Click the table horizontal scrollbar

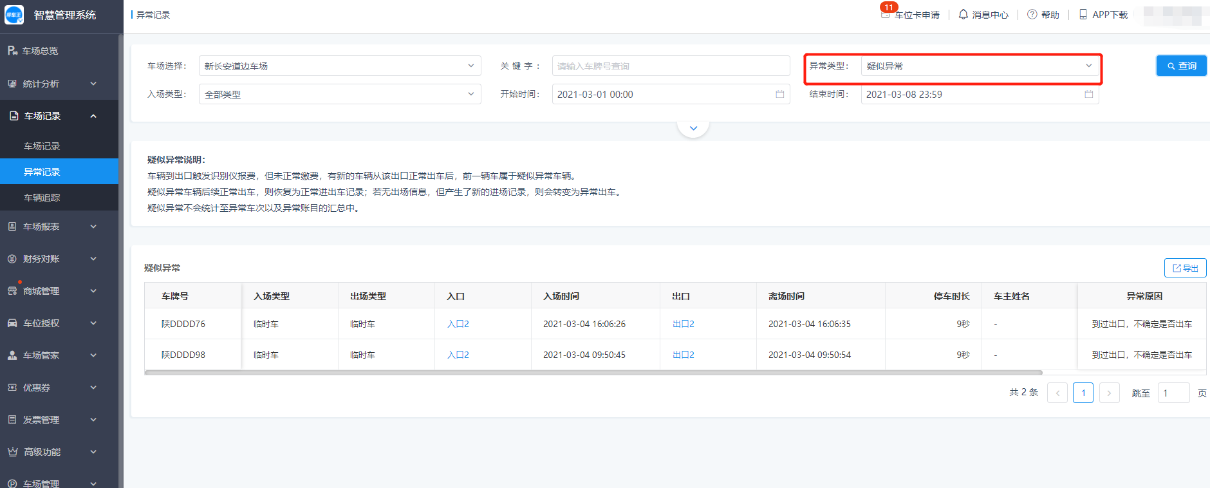tap(592, 372)
